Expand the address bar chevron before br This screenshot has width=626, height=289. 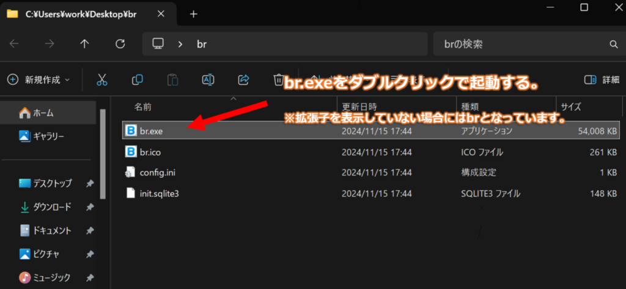tap(180, 44)
